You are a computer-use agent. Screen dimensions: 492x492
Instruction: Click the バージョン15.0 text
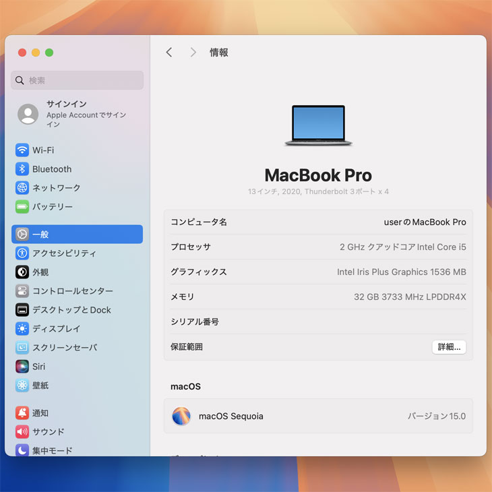tap(437, 416)
